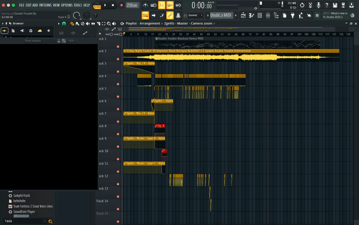The height and width of the screenshot is (225, 359).
Task: Click SoundFont Player in browser
Action: point(24,211)
